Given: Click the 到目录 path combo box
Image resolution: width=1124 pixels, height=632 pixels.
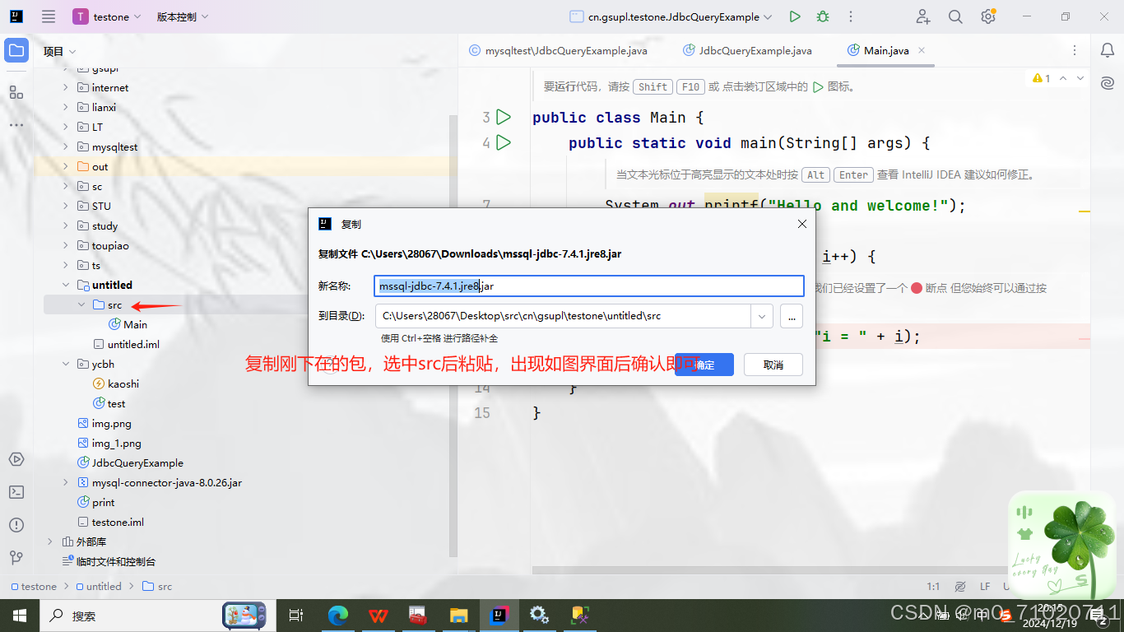Looking at the screenshot, I should 574,316.
